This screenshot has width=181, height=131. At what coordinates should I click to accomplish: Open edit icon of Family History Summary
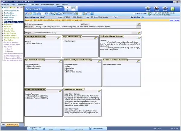point(60,91)
